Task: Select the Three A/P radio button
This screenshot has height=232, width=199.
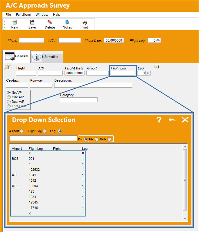Action: tap(9, 106)
